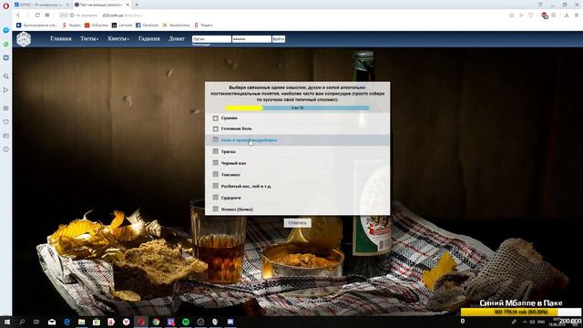Open search in the Opera sidebar
Image resolution: width=583 pixels, height=328 pixels.
tap(6, 76)
